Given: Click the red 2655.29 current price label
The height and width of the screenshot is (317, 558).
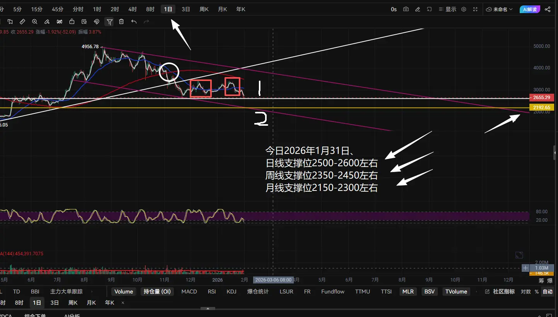Looking at the screenshot, I should pos(542,98).
